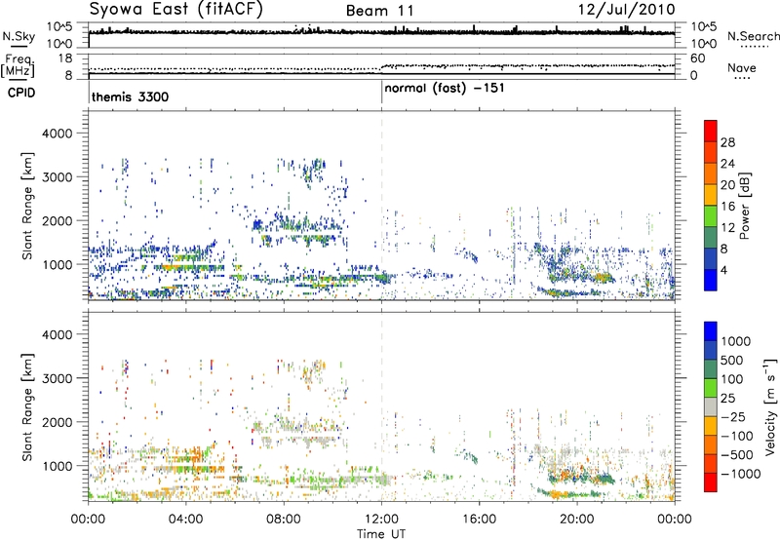This screenshot has width=780, height=540.
Task: Click the '16' tick on the power scale
Action: 727,207
